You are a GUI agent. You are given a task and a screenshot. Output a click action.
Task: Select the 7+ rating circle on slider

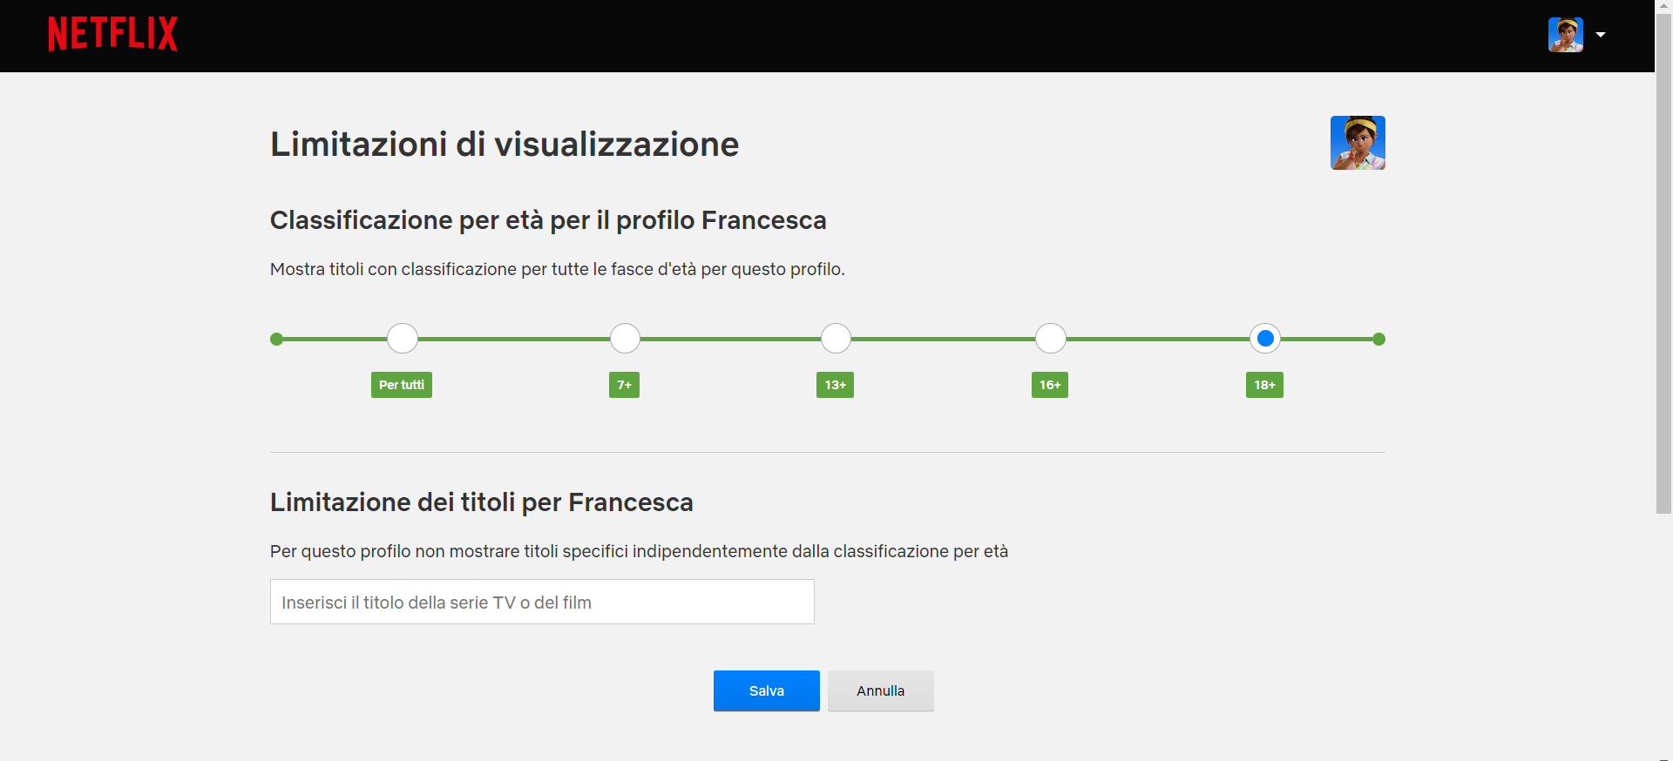pos(625,339)
